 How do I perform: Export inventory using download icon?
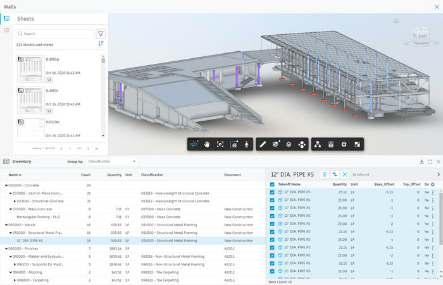point(422,162)
